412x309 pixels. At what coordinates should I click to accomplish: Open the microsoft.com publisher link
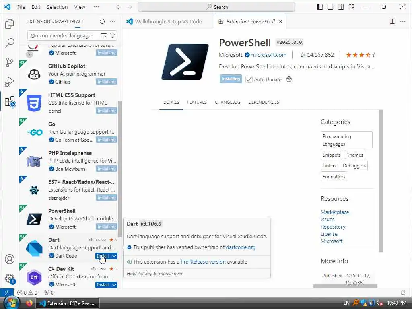click(269, 55)
